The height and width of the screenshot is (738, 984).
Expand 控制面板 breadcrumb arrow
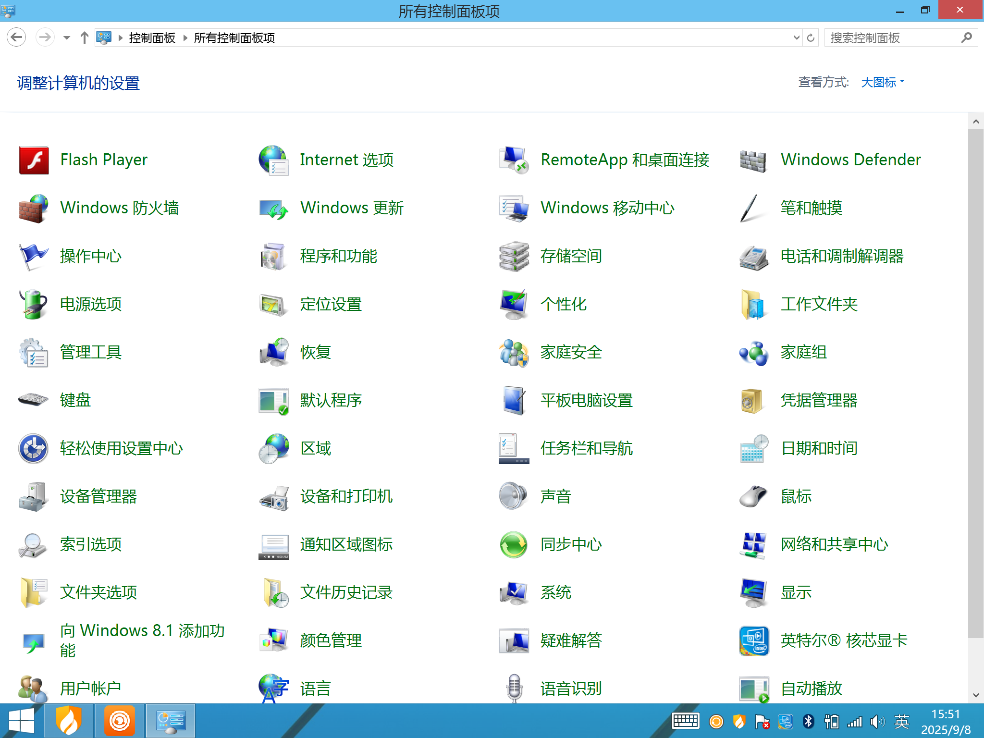(x=121, y=37)
